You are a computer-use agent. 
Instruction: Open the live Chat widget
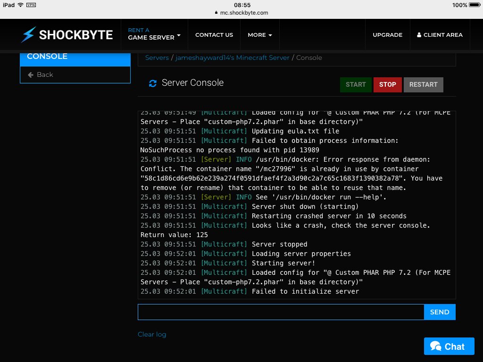pyautogui.click(x=449, y=346)
